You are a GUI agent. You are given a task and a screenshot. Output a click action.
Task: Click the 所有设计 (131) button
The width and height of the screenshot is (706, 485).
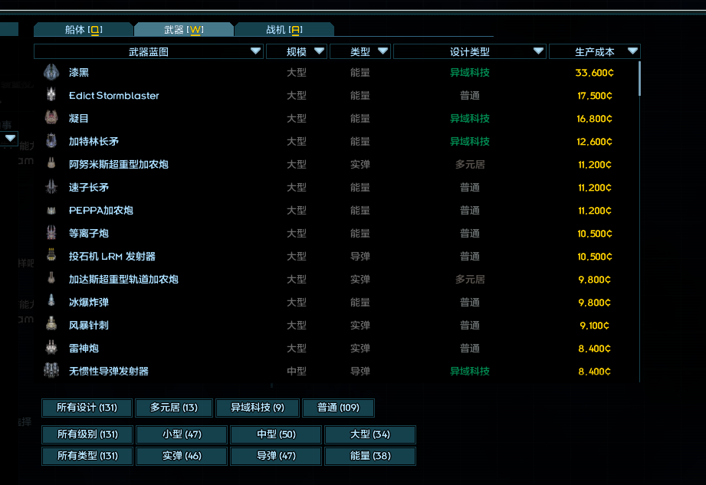tap(87, 408)
